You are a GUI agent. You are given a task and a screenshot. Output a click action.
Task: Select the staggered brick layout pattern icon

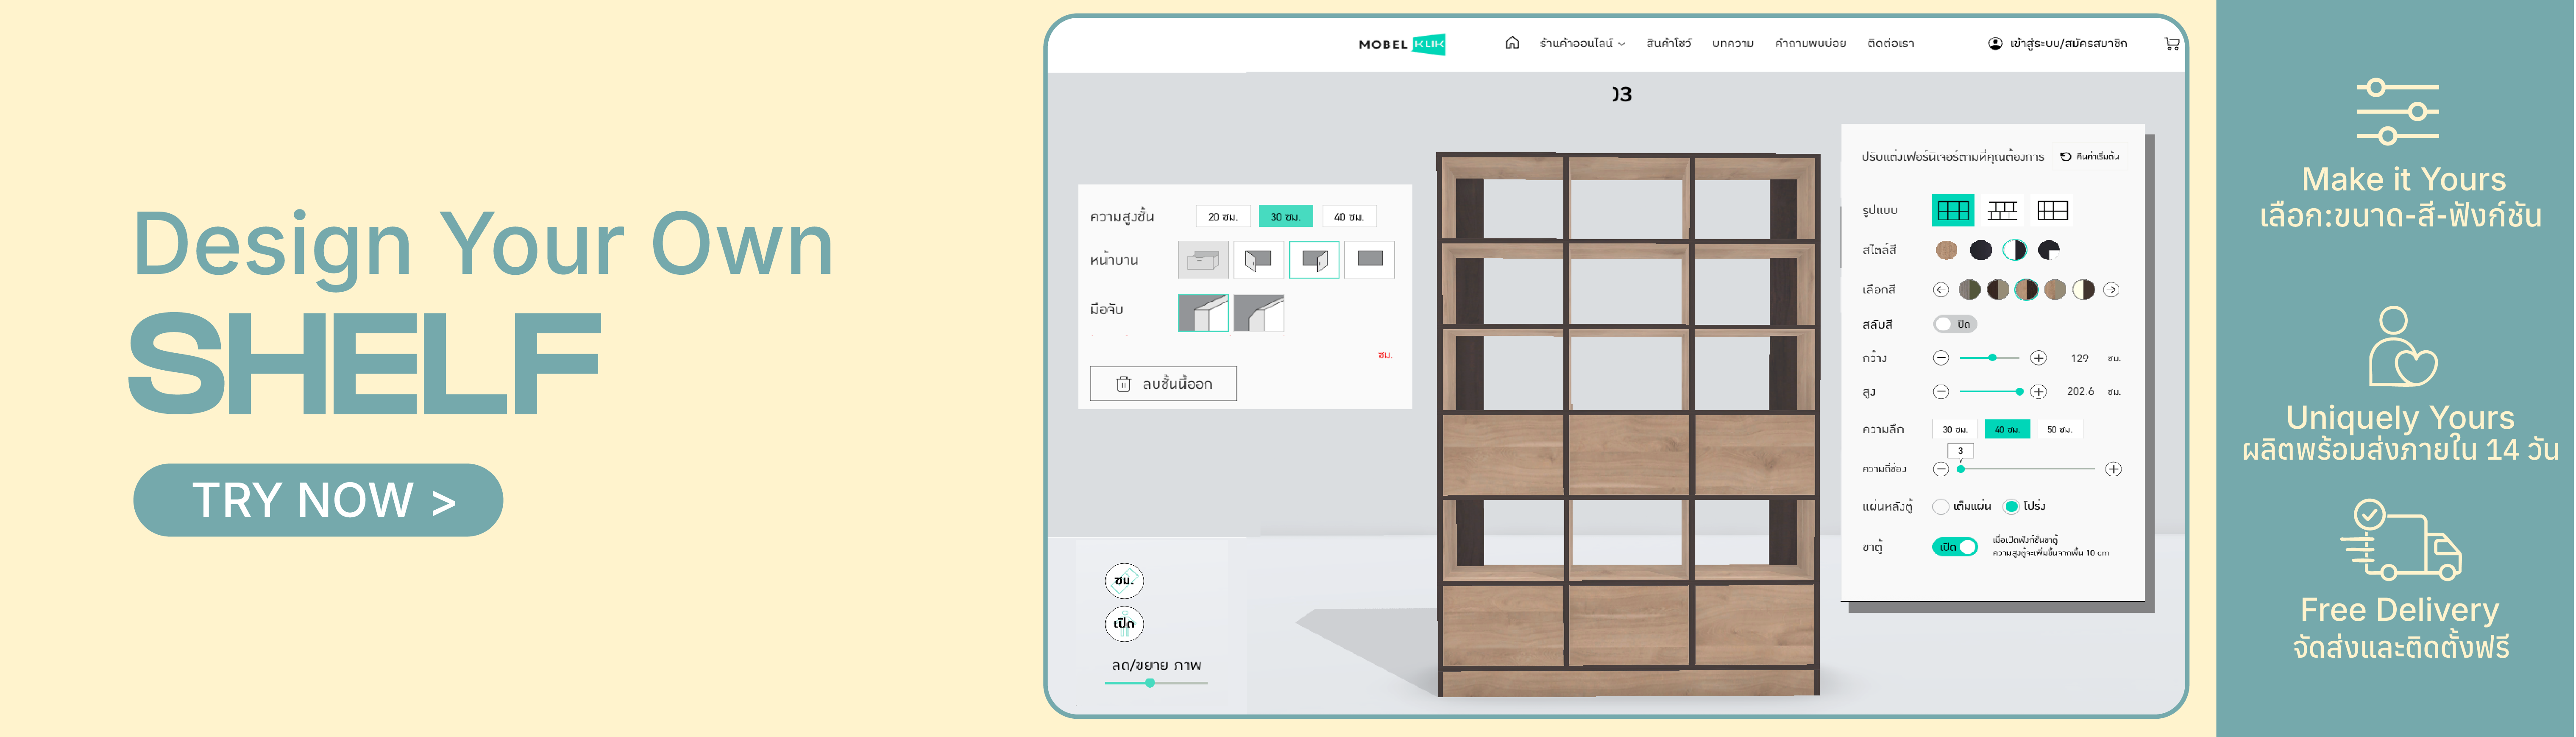tap(2002, 210)
